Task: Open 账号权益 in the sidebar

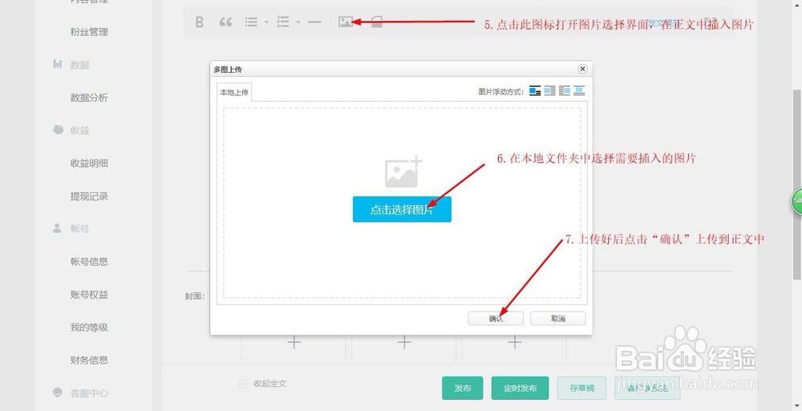Action: (x=89, y=295)
